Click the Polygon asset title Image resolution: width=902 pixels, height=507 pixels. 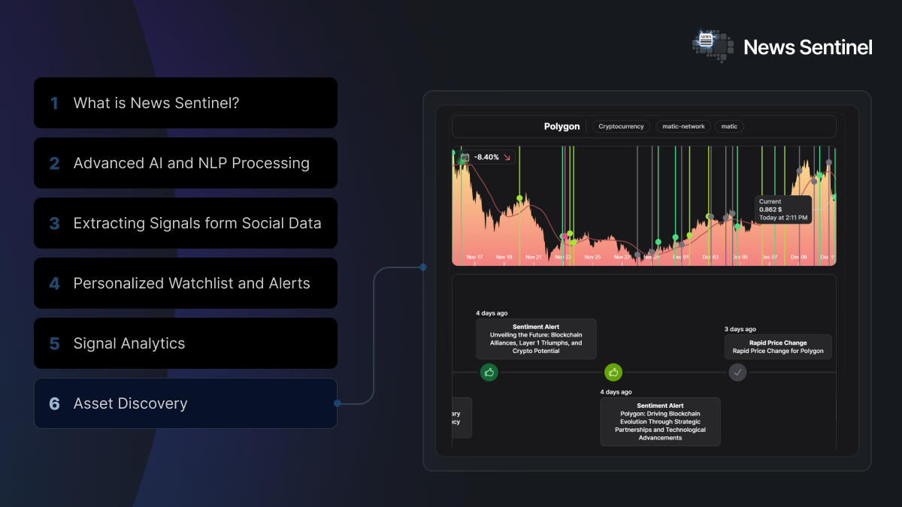(x=562, y=126)
